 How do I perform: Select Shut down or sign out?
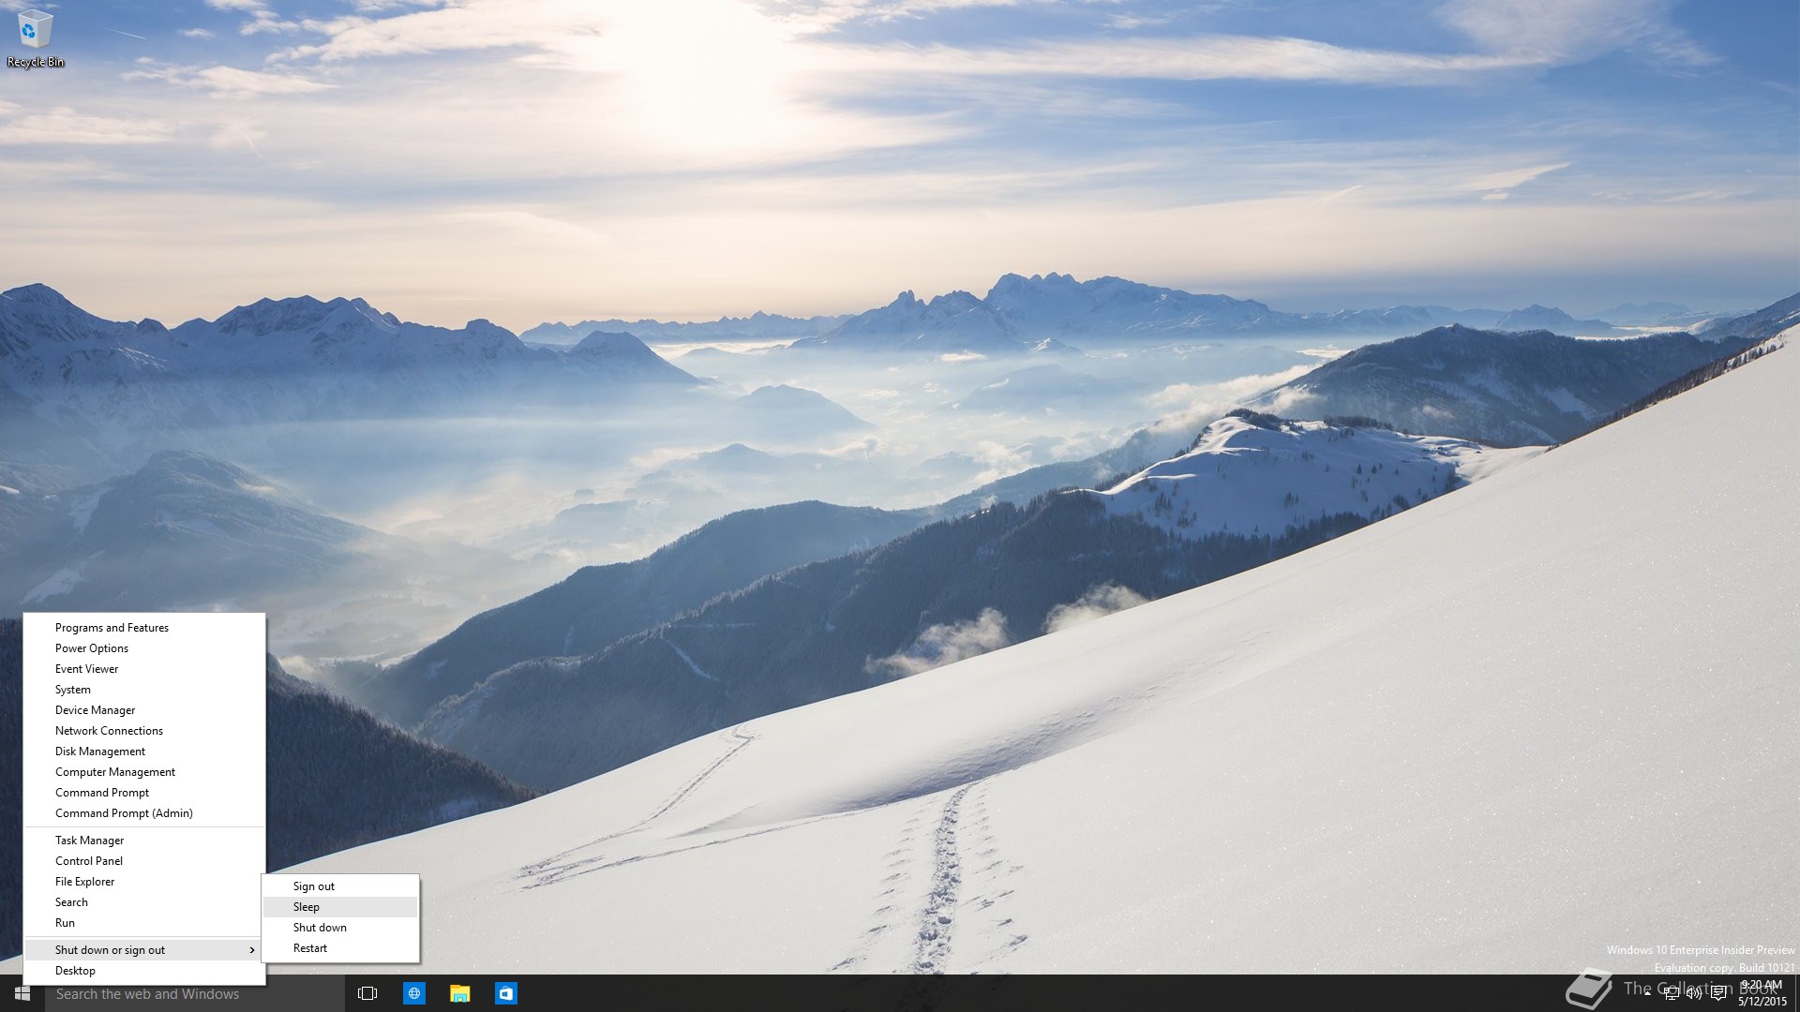(144, 950)
